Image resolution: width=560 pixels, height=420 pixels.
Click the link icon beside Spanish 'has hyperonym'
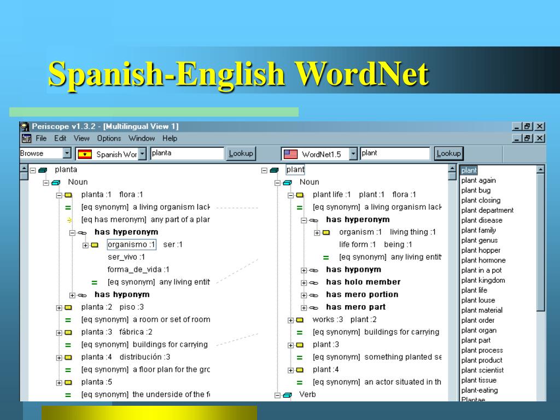click(82, 233)
